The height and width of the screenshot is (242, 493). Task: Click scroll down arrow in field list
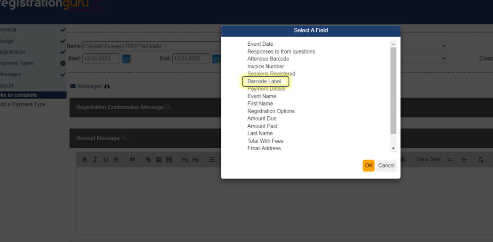[393, 148]
